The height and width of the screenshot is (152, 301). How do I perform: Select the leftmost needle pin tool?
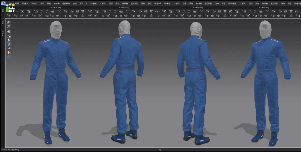click(59, 11)
